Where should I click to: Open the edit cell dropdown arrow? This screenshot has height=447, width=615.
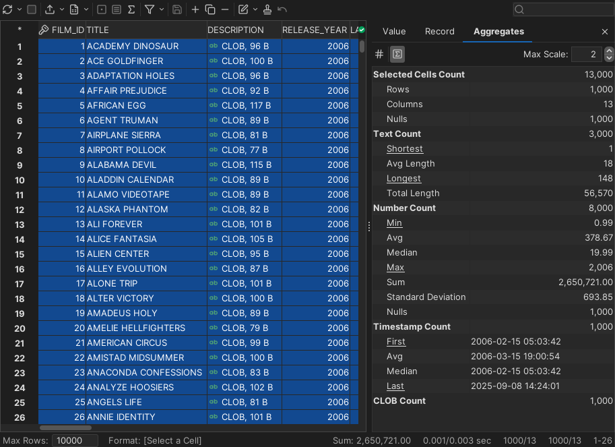coord(255,9)
